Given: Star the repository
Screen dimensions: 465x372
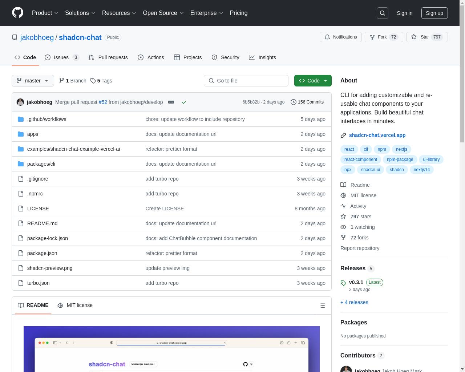Looking at the screenshot, I should click(427, 37).
